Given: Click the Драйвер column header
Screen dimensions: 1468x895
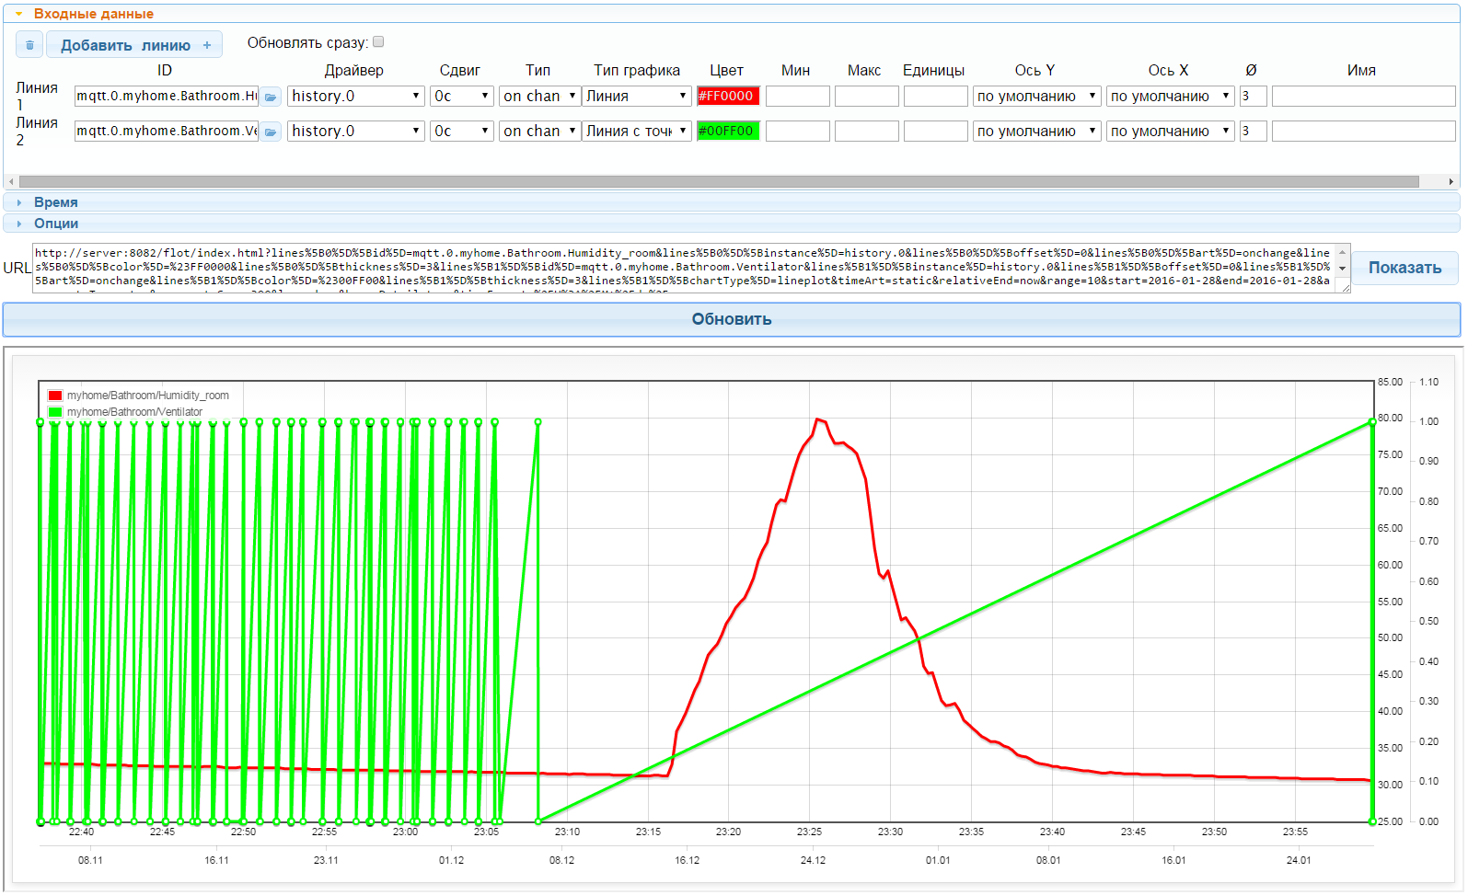Looking at the screenshot, I should point(353,70).
